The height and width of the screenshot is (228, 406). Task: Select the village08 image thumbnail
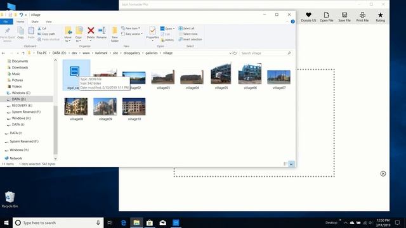click(x=76, y=106)
